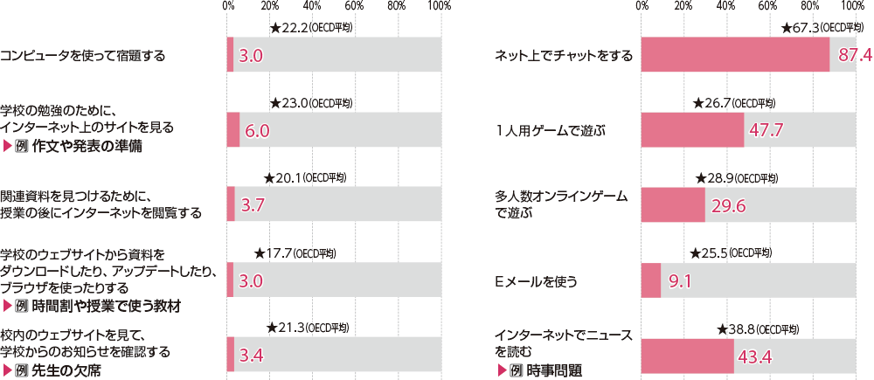Click the 43.4 value for reading news

(754, 356)
